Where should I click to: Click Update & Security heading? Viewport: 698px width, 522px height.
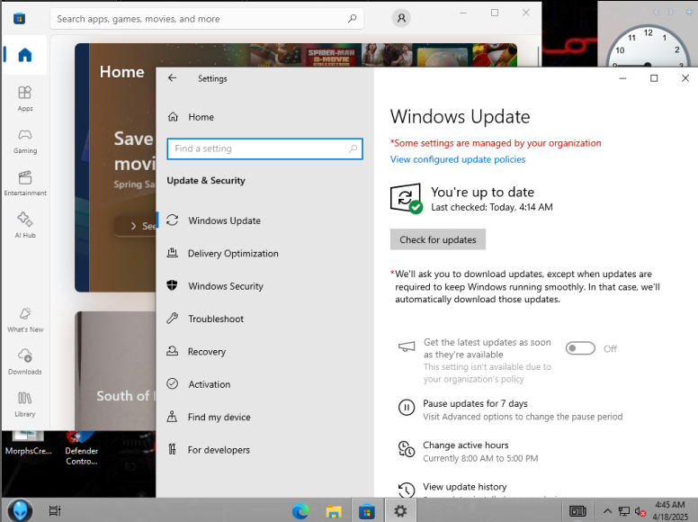pyautogui.click(x=206, y=180)
